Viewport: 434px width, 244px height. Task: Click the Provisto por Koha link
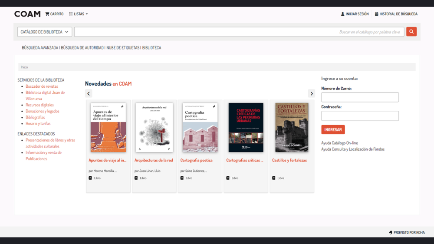point(407,232)
